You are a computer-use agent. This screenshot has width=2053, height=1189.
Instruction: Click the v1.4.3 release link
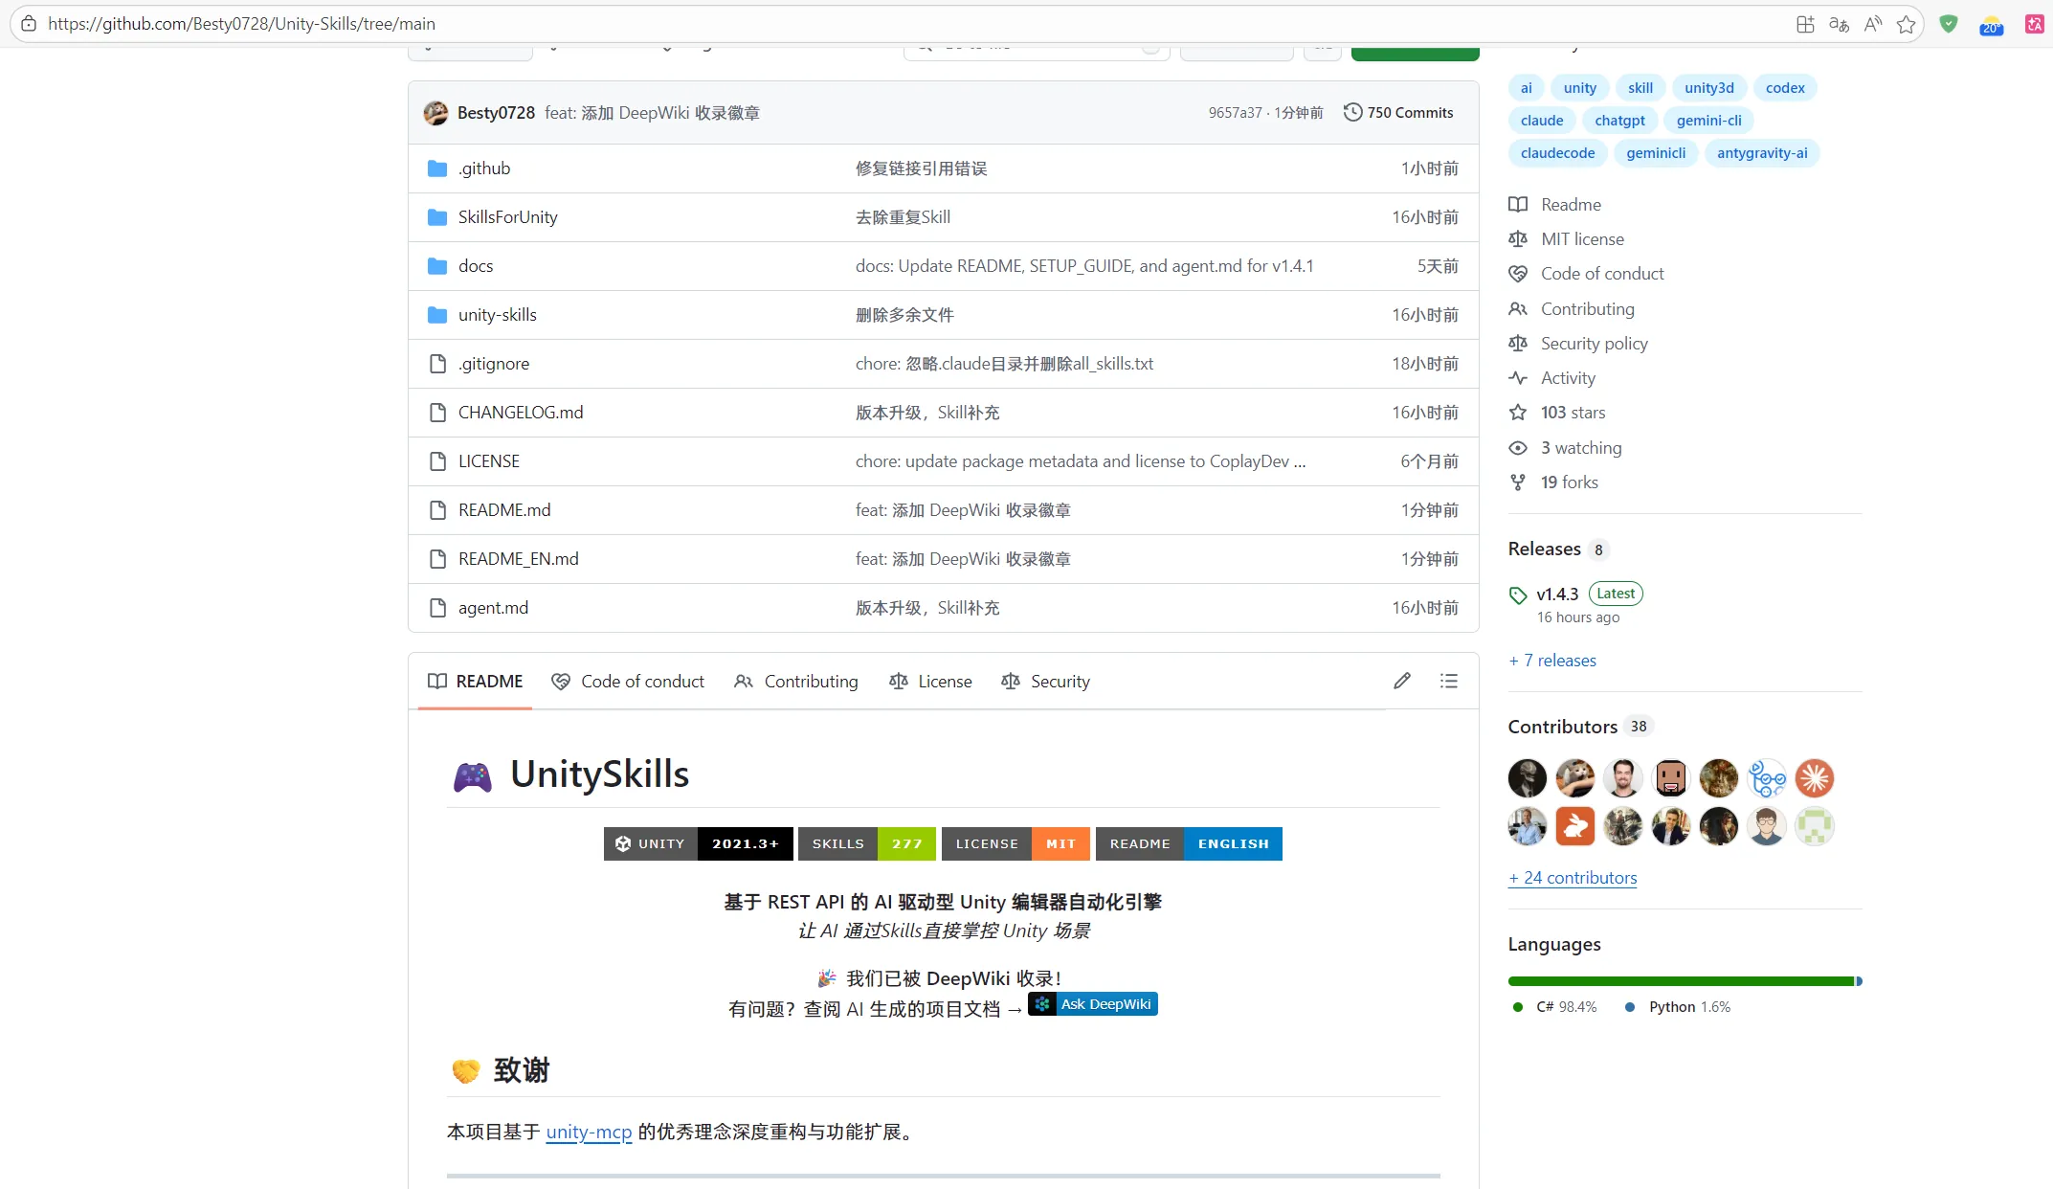pos(1558,594)
